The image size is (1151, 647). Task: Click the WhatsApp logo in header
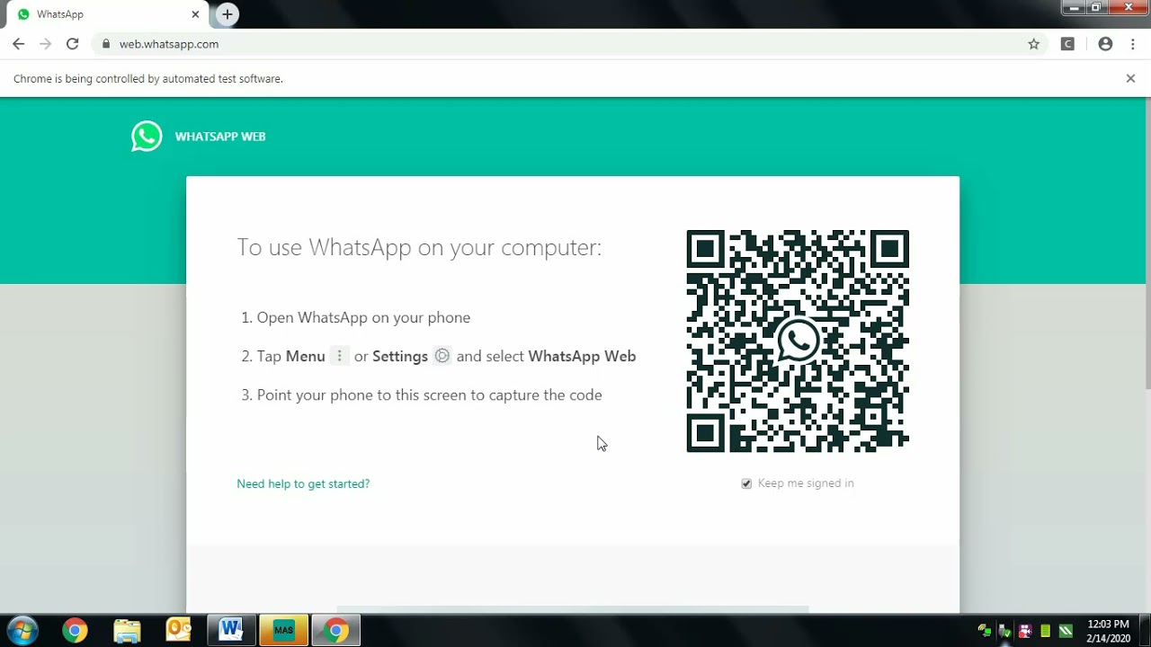(x=147, y=137)
